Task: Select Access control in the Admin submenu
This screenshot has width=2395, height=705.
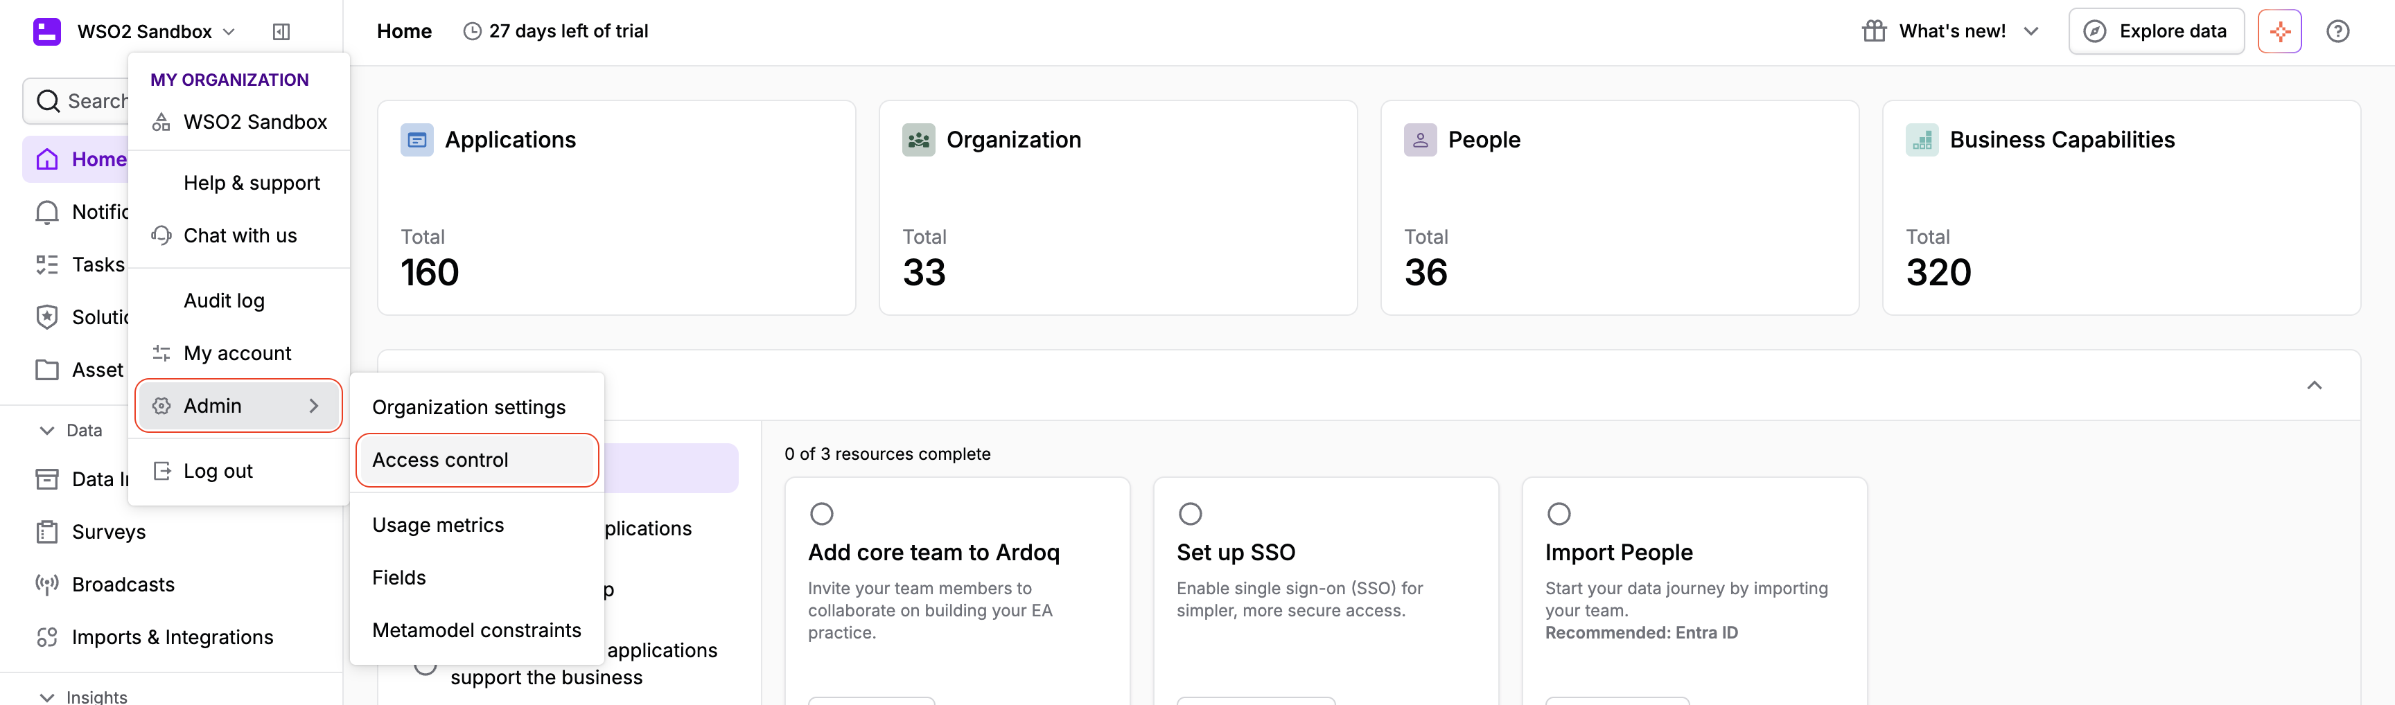Action: [x=477, y=460]
